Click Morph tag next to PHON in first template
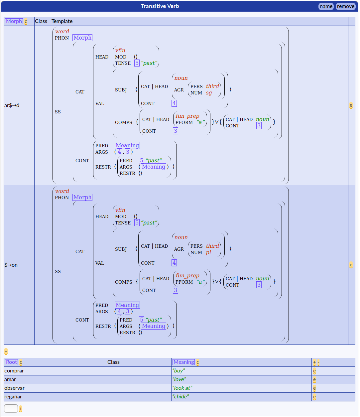The height and width of the screenshot is (417, 360). click(82, 38)
